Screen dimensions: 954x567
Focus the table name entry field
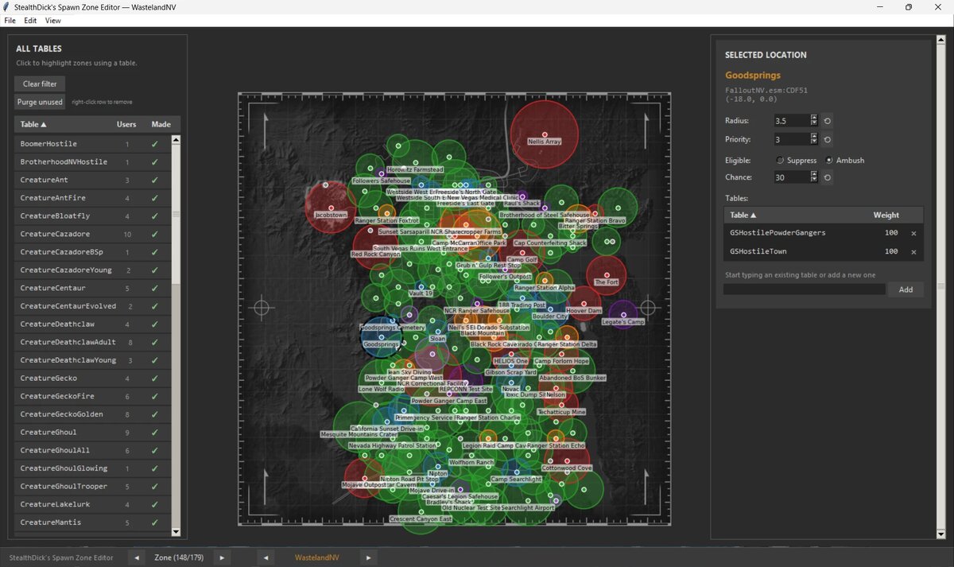click(x=804, y=289)
